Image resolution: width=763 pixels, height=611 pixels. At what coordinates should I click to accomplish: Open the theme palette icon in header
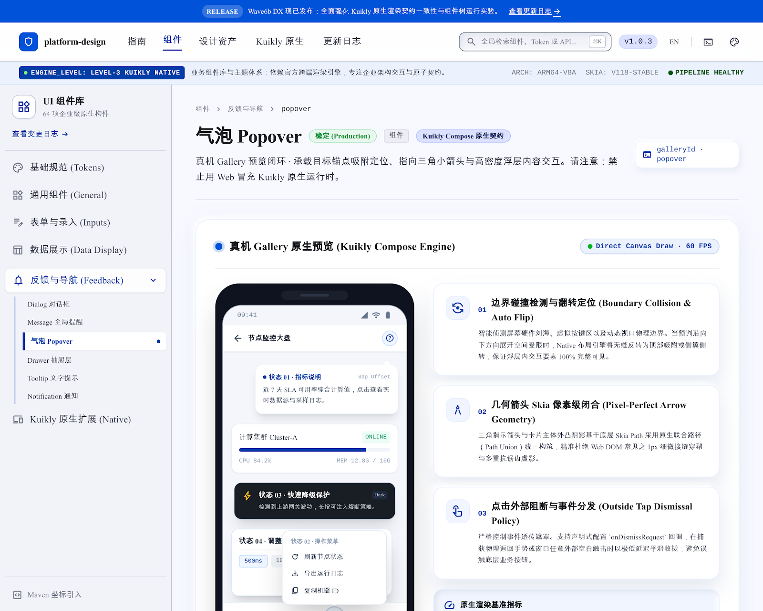click(x=734, y=42)
